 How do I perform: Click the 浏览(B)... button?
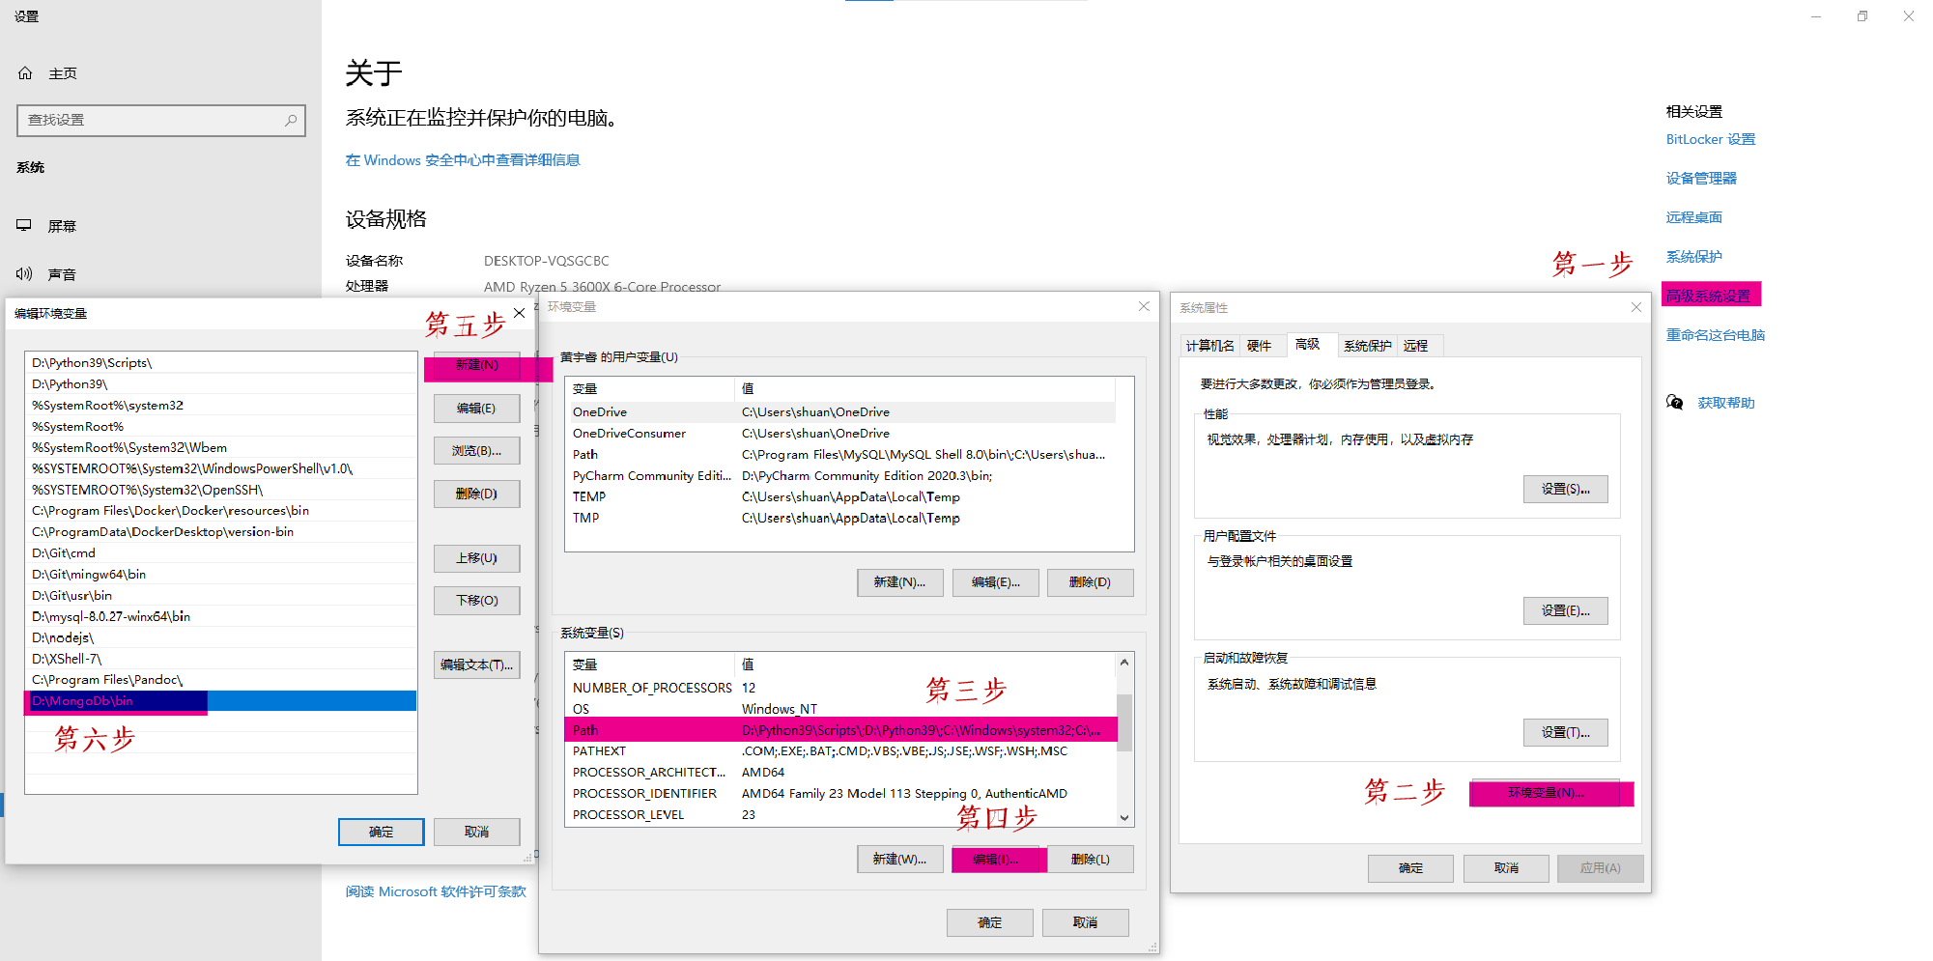click(477, 451)
